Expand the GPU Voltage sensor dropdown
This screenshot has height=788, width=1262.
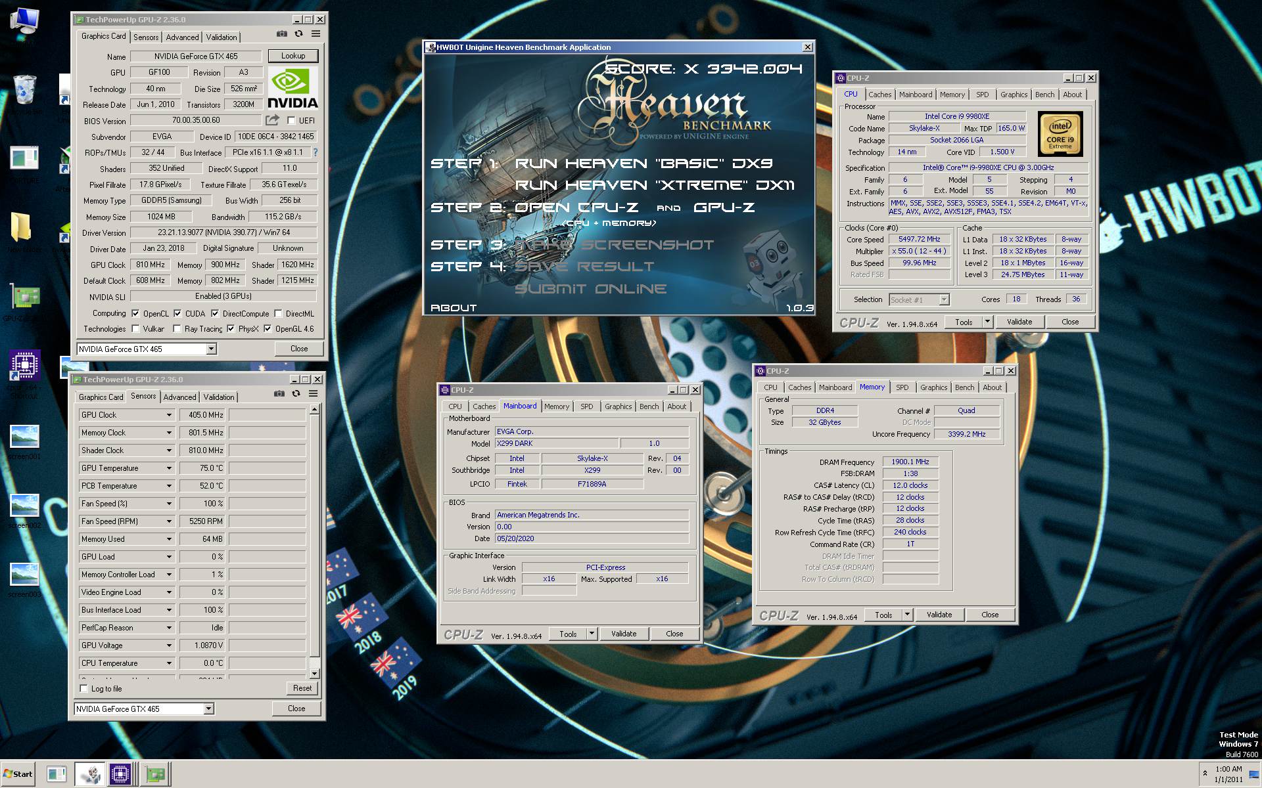[169, 646]
